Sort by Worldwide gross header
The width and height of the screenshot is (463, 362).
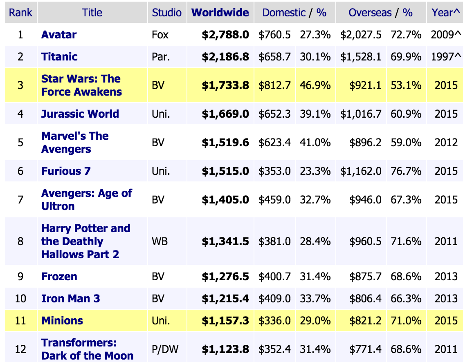[x=220, y=13]
